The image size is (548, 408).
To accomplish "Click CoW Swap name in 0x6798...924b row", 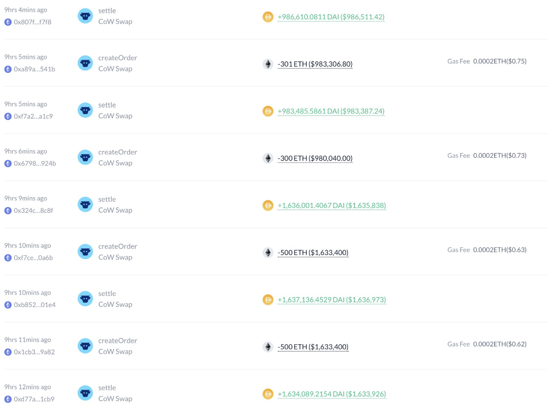I will point(116,163).
